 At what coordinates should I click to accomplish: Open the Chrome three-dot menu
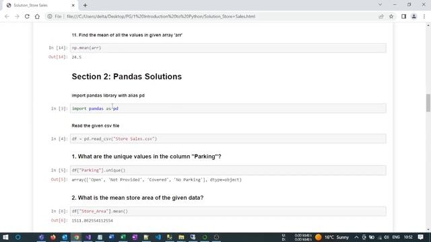pyautogui.click(x=424, y=16)
